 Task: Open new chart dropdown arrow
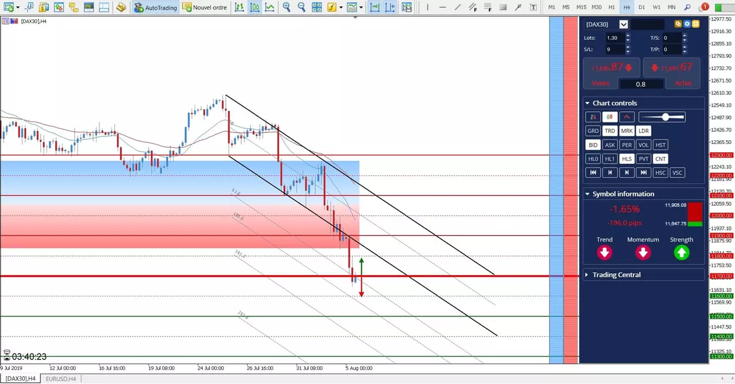pos(18,7)
